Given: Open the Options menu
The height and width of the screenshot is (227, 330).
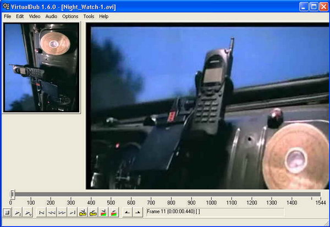Looking at the screenshot, I should [70, 16].
